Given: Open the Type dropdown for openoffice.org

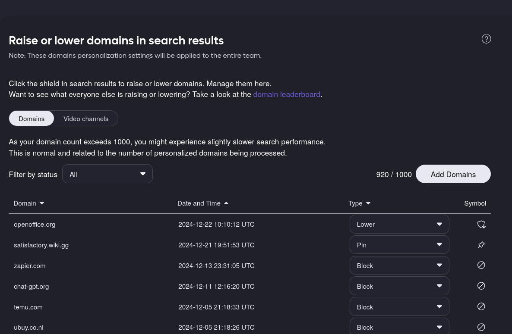Looking at the screenshot, I should [399, 225].
